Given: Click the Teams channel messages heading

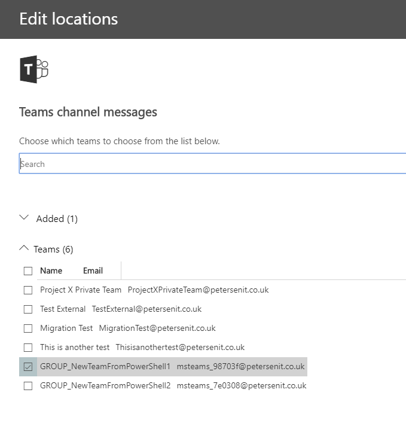Looking at the screenshot, I should tap(88, 112).
